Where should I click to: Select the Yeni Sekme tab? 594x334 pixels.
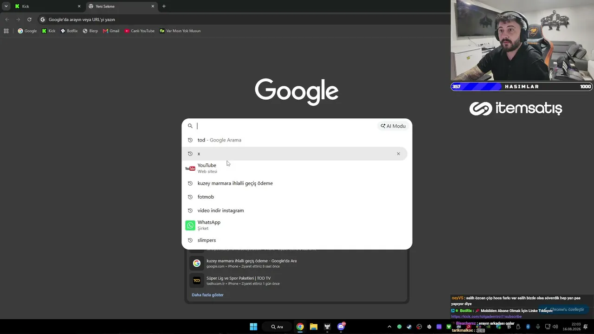tap(122, 6)
